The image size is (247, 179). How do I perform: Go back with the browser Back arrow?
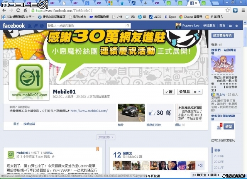4,10
